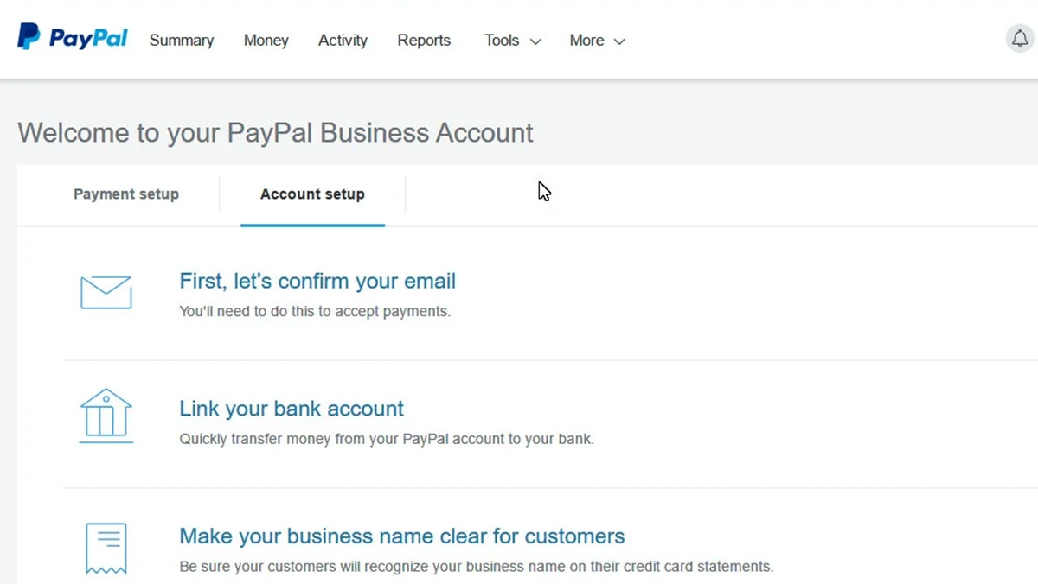Screen dimensions: 1038x584
Task: Click the receipt document icon
Action: tap(106, 546)
